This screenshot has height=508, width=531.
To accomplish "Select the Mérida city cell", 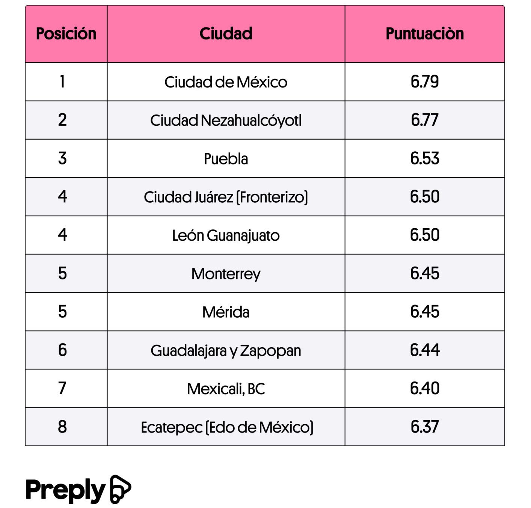I will click(226, 312).
